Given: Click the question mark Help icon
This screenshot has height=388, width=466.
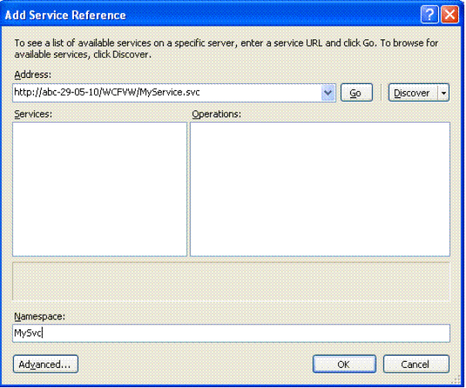Looking at the screenshot, I should click(429, 14).
